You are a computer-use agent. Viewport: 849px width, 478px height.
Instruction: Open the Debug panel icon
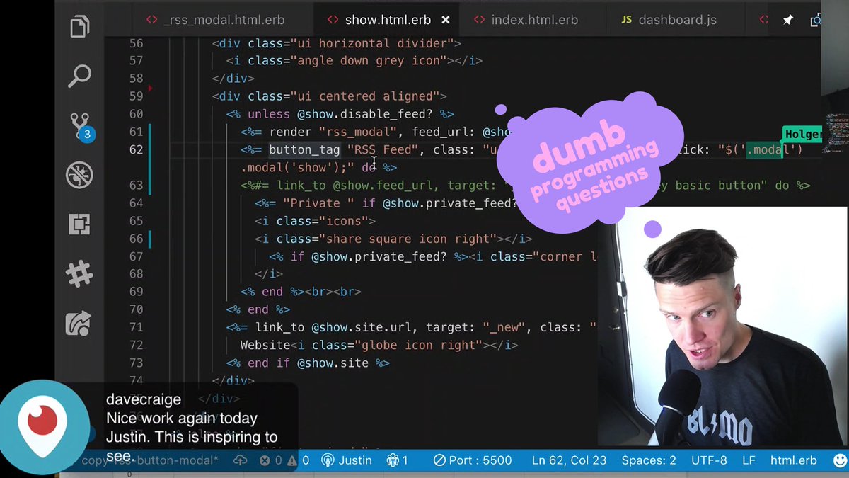(79, 174)
